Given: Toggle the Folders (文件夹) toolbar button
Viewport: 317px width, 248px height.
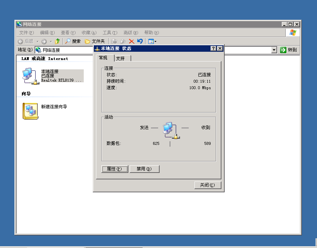Looking at the screenshot, I should [x=95, y=41].
